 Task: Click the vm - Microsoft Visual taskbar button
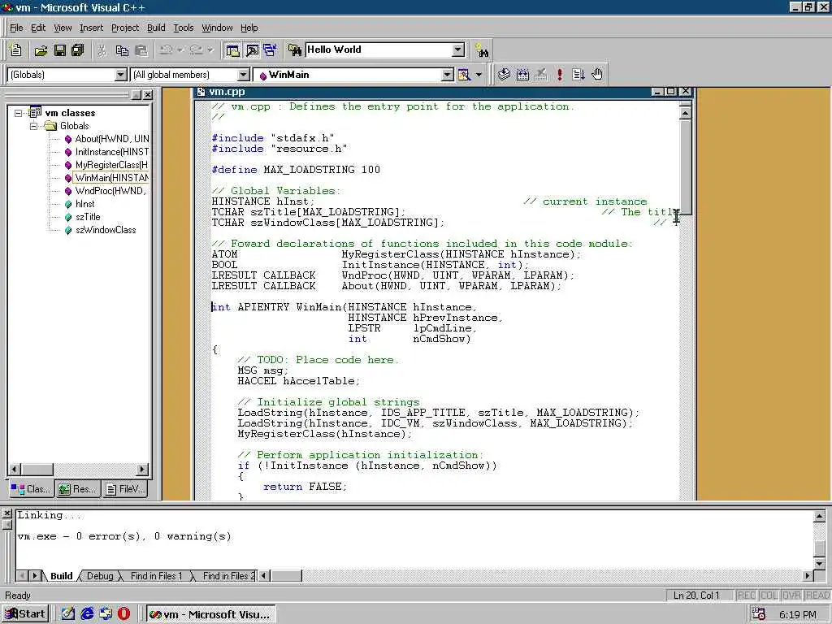(210, 614)
